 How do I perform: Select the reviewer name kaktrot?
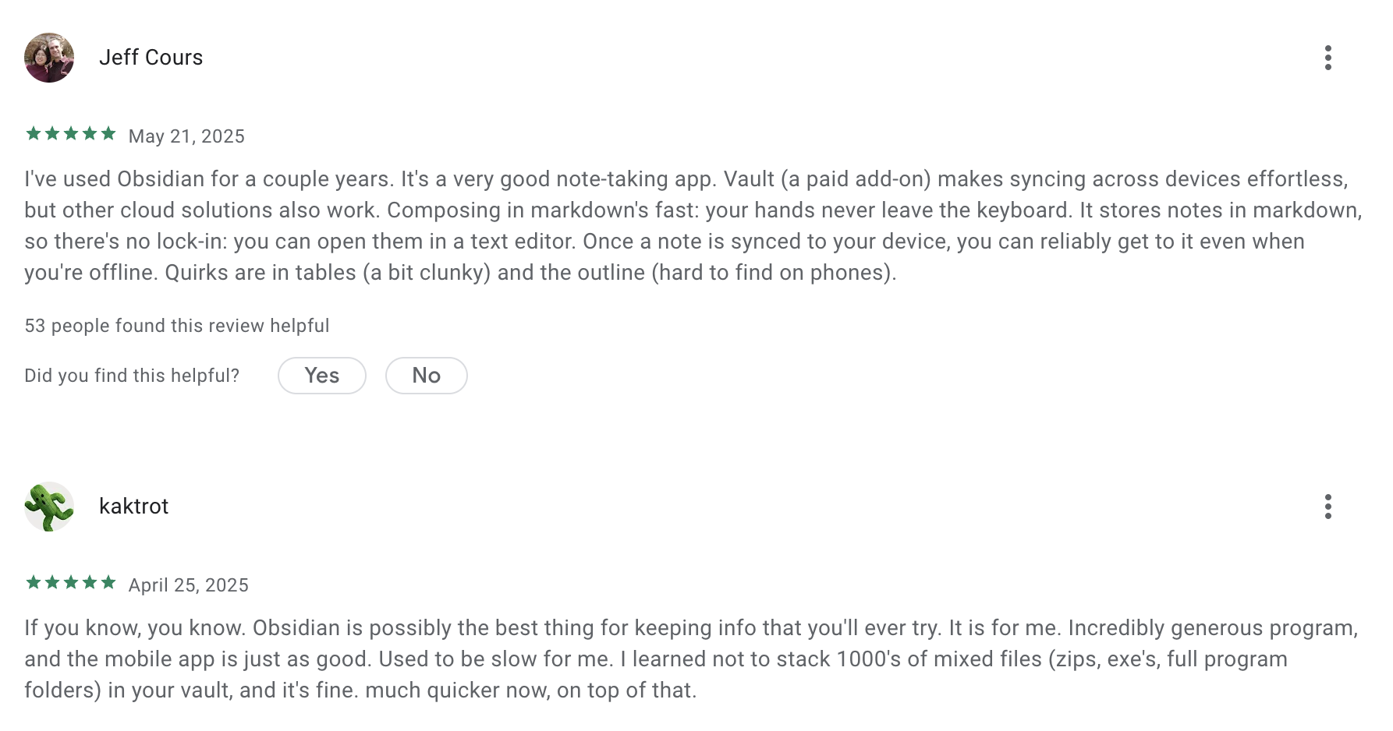pos(134,507)
